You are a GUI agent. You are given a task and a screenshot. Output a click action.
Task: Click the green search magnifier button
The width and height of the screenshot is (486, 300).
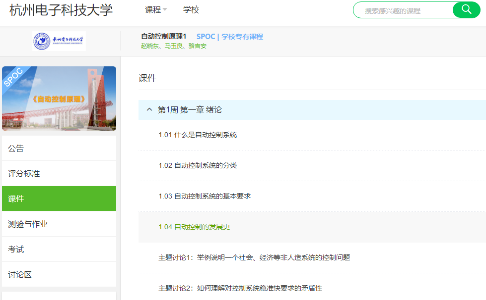pyautogui.click(x=466, y=10)
